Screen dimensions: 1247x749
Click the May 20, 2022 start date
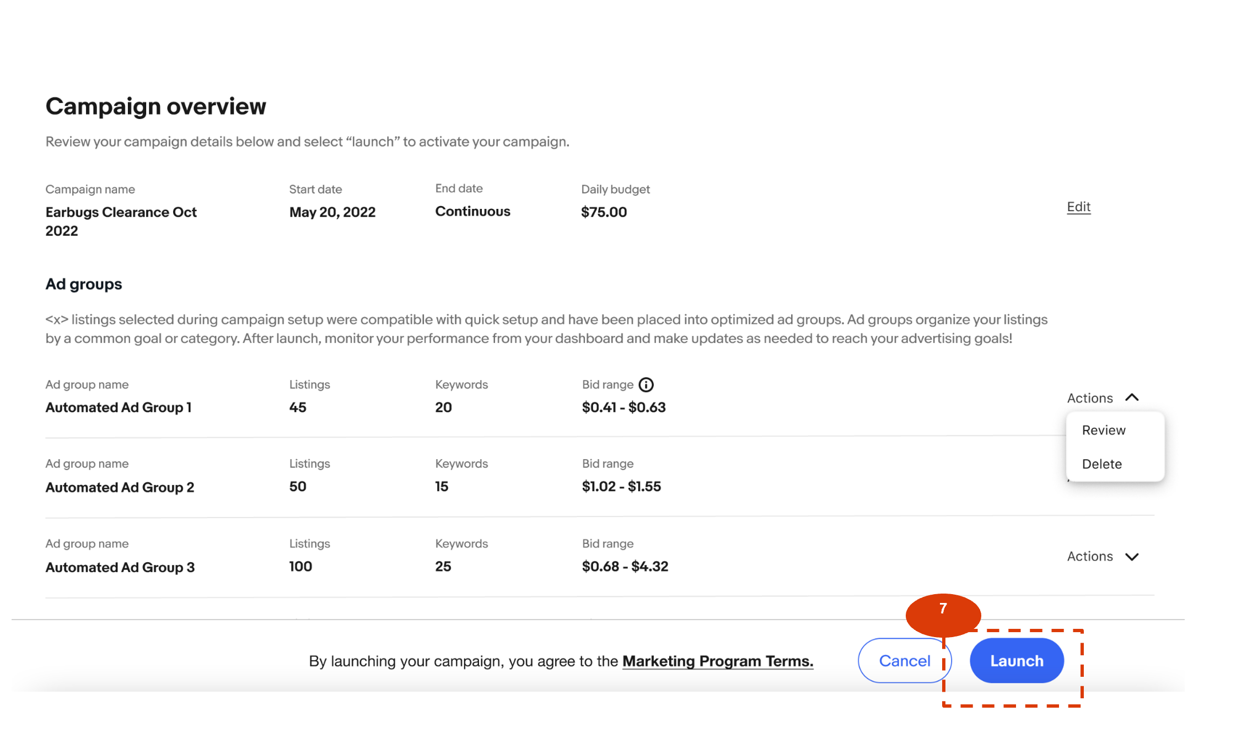(332, 212)
